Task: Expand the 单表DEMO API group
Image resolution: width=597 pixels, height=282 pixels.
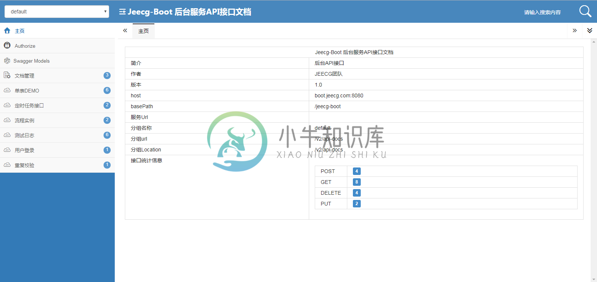Action: (57, 90)
